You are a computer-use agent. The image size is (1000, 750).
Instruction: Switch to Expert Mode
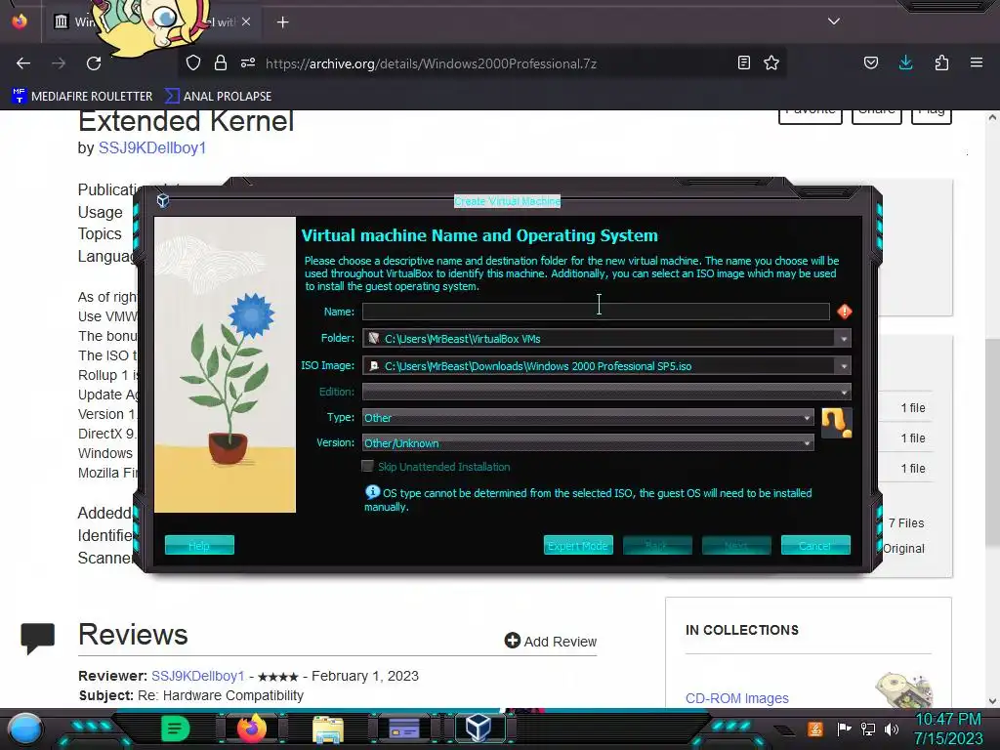click(578, 545)
